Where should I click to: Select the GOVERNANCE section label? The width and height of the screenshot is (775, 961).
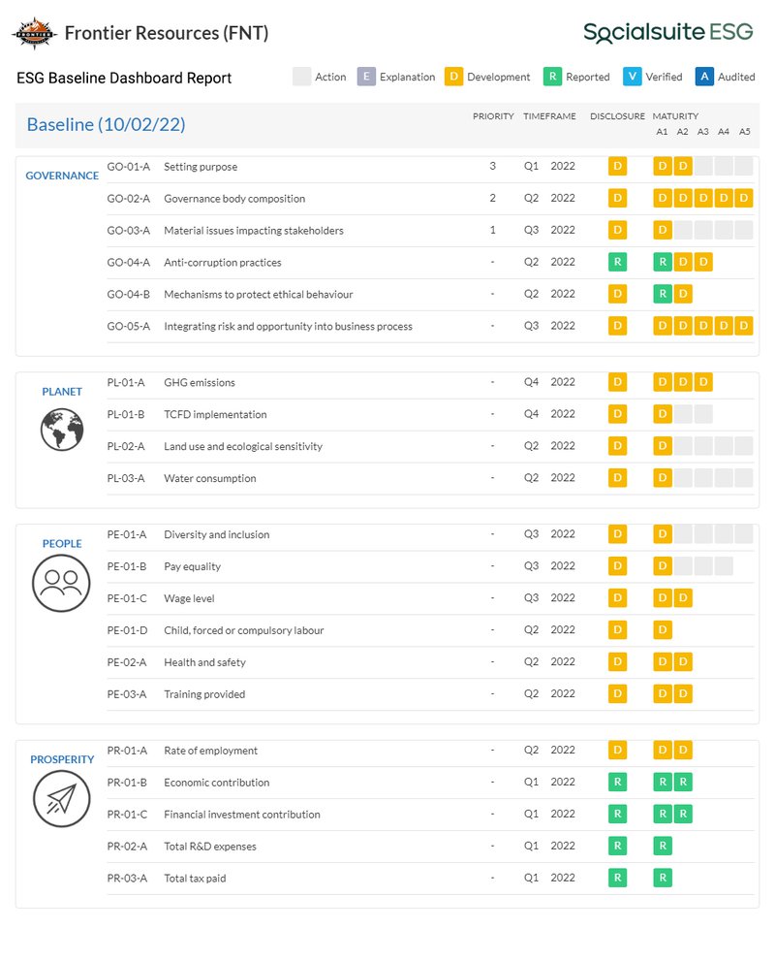point(62,176)
